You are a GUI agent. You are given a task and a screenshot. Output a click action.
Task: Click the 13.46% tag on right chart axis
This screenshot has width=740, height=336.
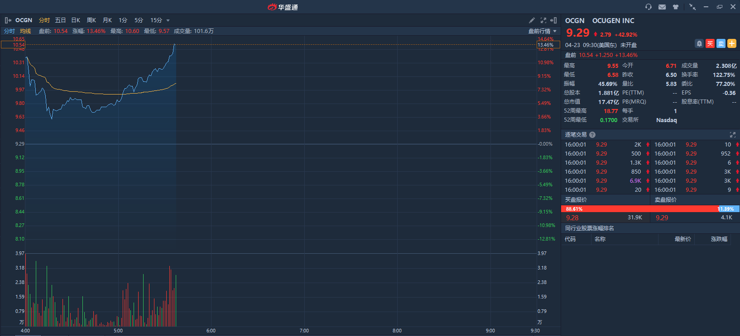pyautogui.click(x=548, y=45)
